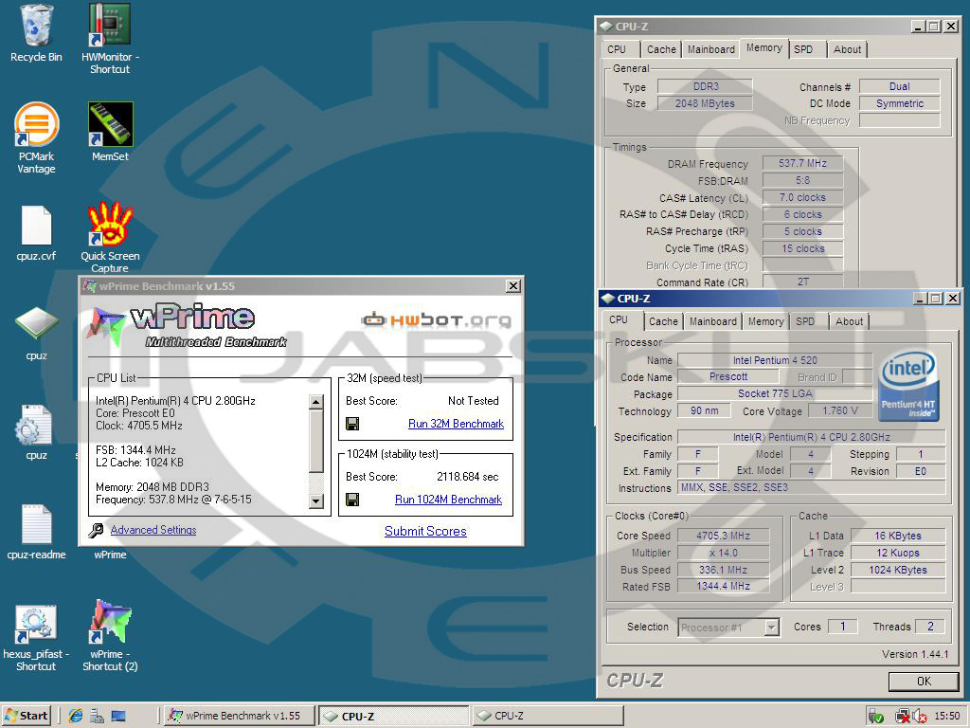Open the PCMark Vantage desktop icon
The image size is (970, 728).
37,124
